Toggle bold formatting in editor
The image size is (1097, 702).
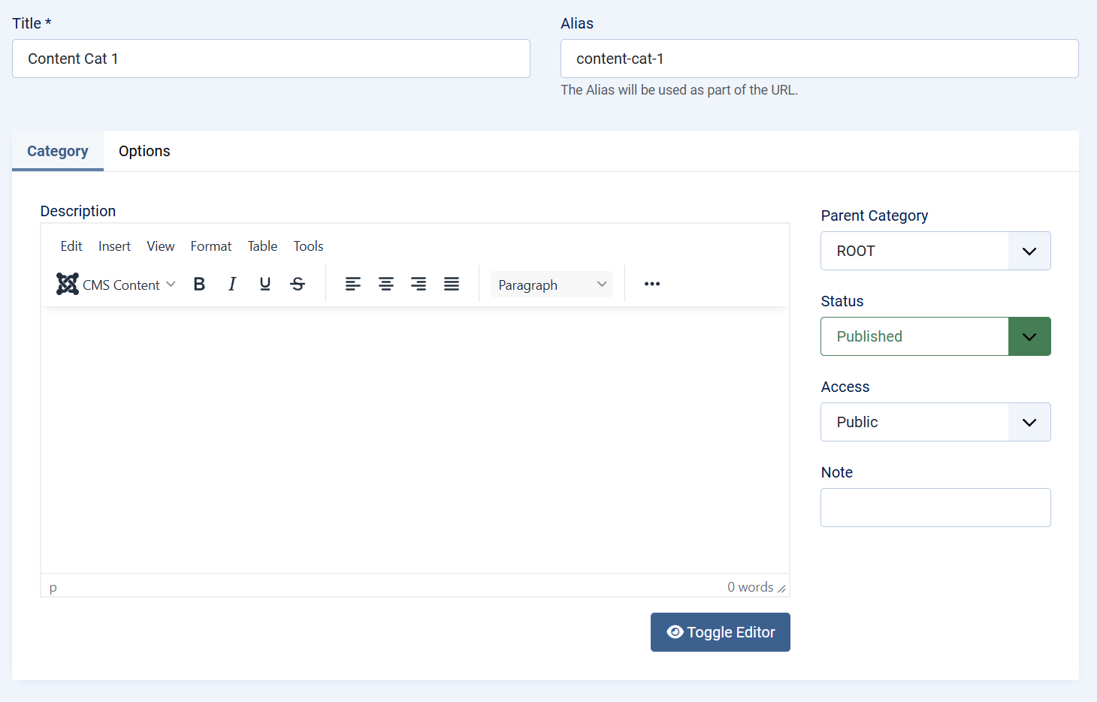click(199, 284)
